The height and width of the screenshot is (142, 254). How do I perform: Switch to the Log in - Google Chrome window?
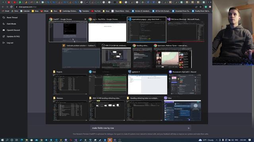pos(107,32)
